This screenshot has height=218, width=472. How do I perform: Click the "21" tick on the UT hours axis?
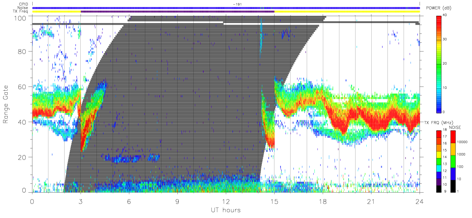click(x=371, y=201)
